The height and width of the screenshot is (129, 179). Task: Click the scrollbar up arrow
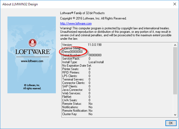(x=175, y=45)
